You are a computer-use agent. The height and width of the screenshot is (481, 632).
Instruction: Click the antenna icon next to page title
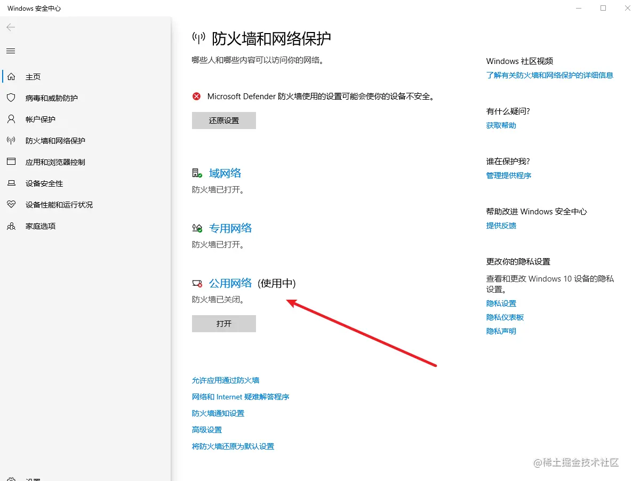[199, 38]
